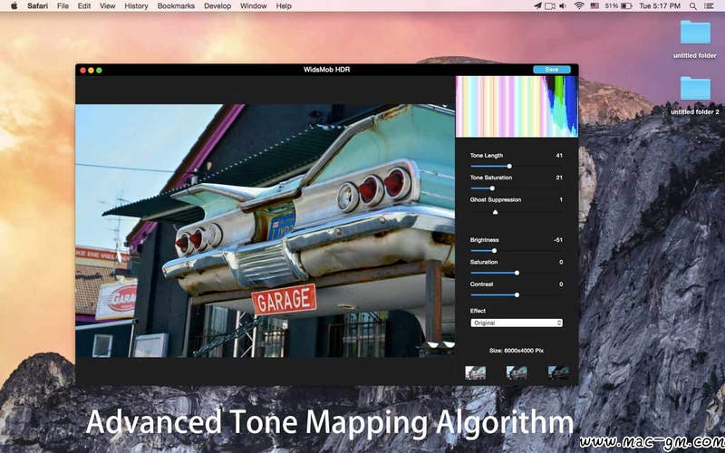
Task: Select the first exposure thumbnail
Action: click(475, 372)
